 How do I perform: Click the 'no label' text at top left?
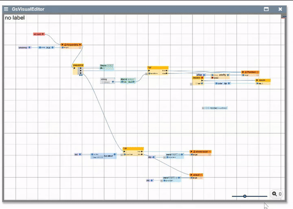(15, 18)
